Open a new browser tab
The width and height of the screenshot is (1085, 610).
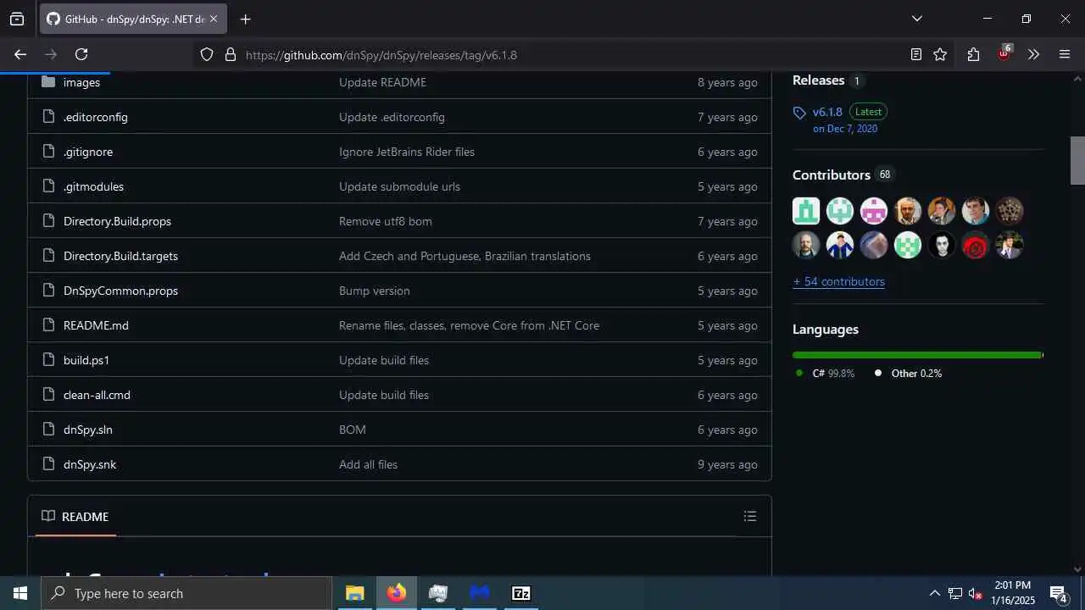point(245,19)
